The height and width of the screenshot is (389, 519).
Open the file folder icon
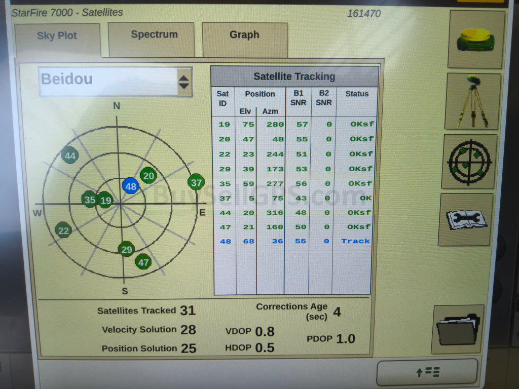click(458, 329)
